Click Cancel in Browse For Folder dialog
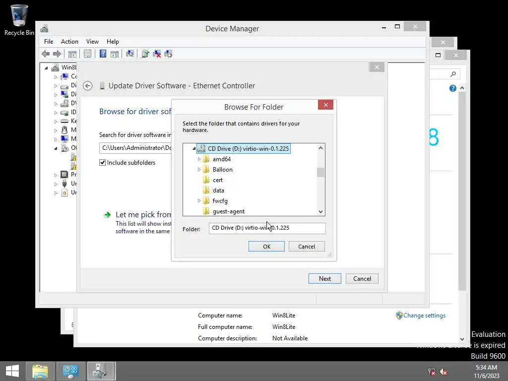Screen dimensions: 508x381 [x=307, y=247]
